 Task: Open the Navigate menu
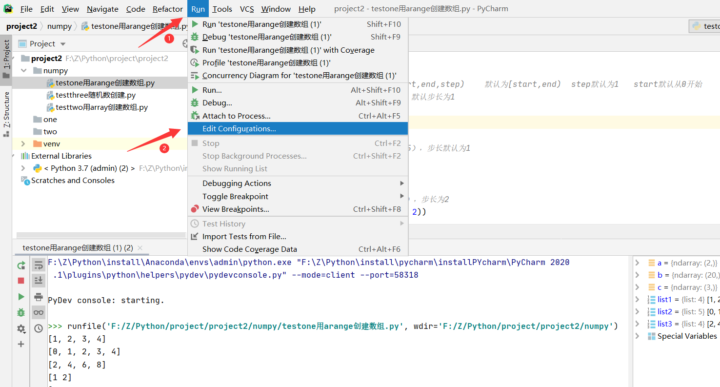tap(102, 9)
